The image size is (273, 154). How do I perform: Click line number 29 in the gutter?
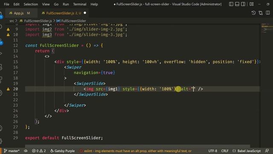click(x=15, y=138)
